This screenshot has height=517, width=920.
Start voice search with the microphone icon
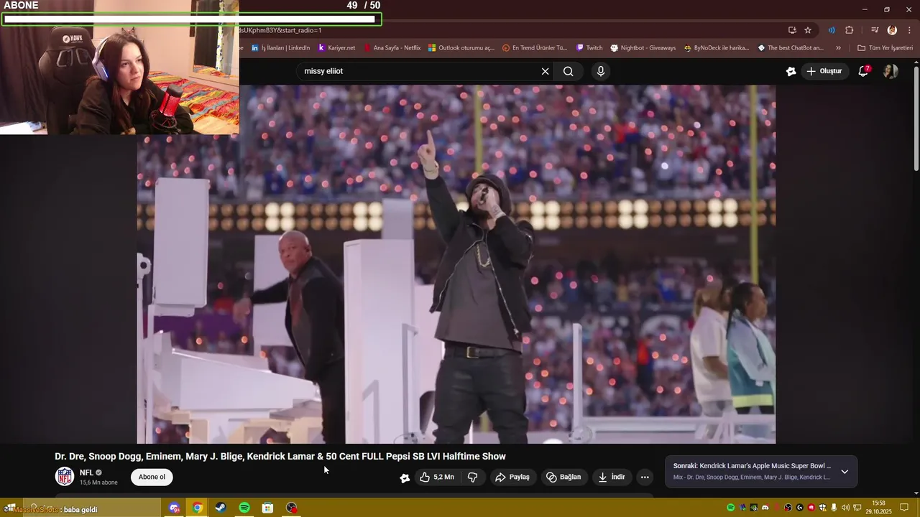pyautogui.click(x=601, y=71)
